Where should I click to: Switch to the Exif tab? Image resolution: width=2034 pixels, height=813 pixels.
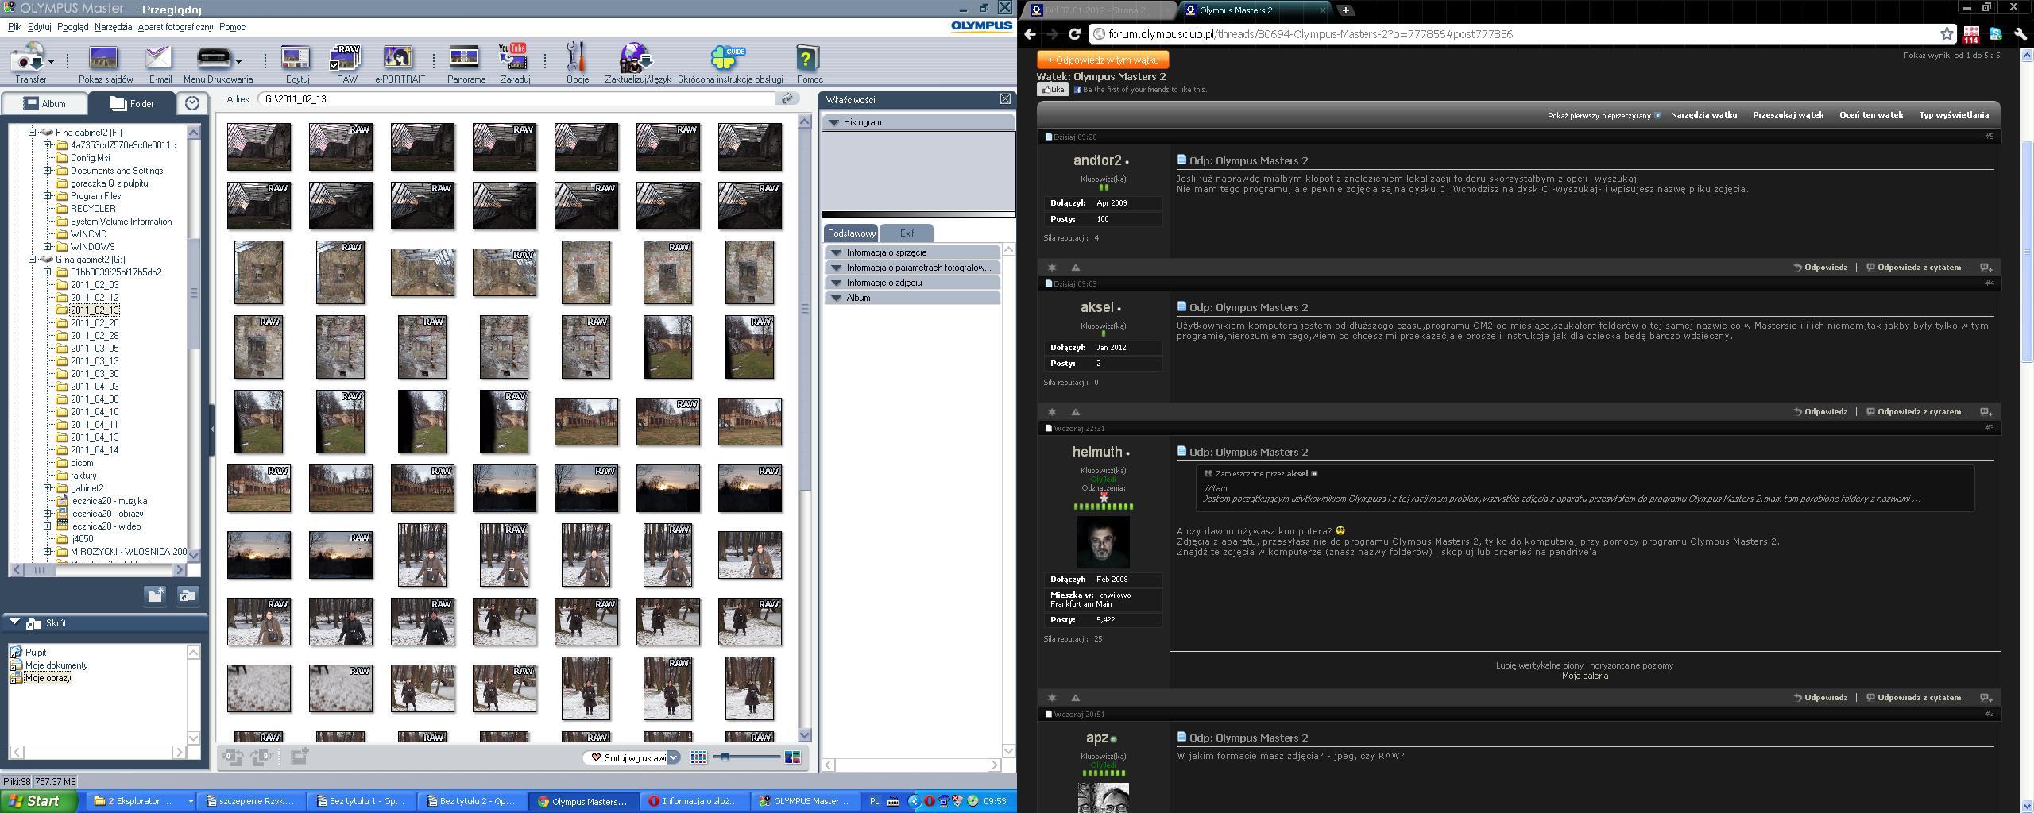pos(907,233)
